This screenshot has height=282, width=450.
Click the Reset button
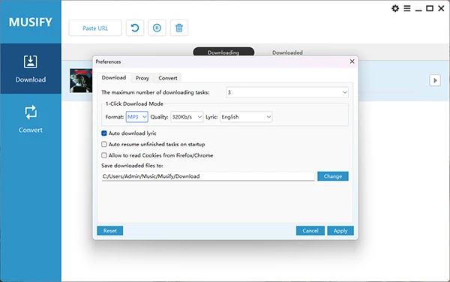[110, 231]
